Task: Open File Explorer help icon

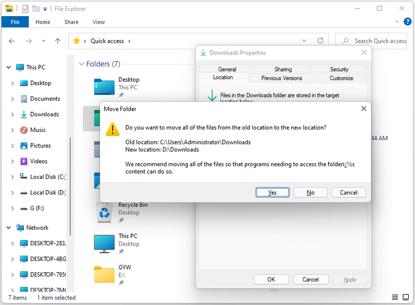Action: 407,21
